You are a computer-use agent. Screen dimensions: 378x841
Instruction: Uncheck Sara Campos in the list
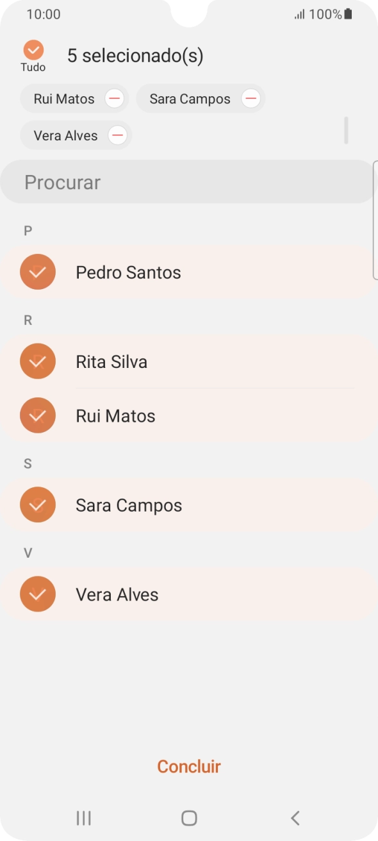tap(38, 504)
